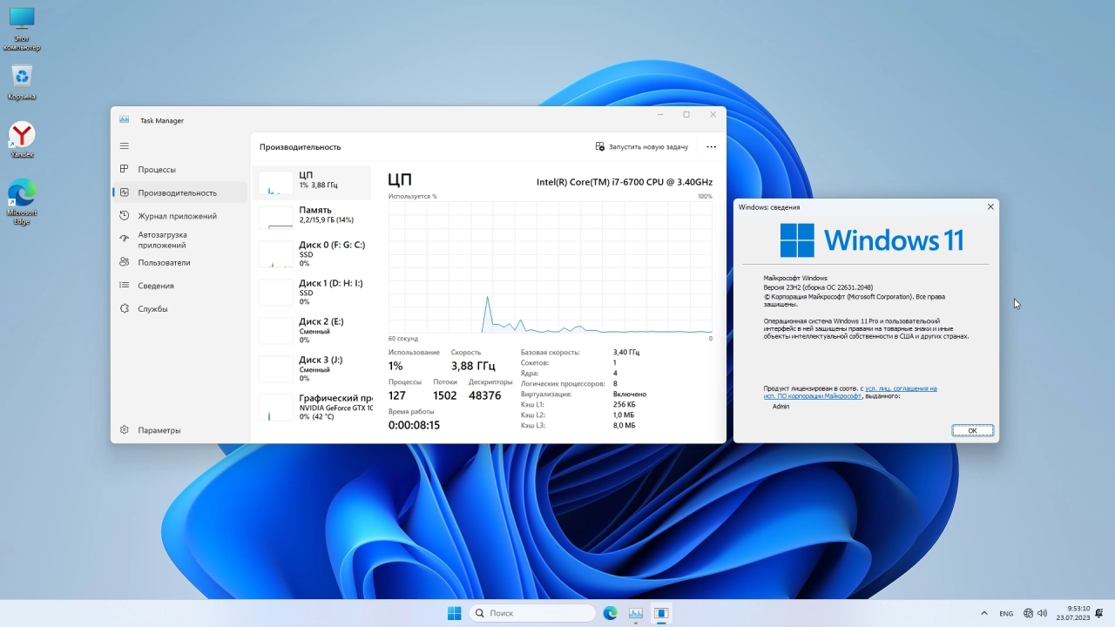Open the volume speaker icon

click(x=1042, y=613)
